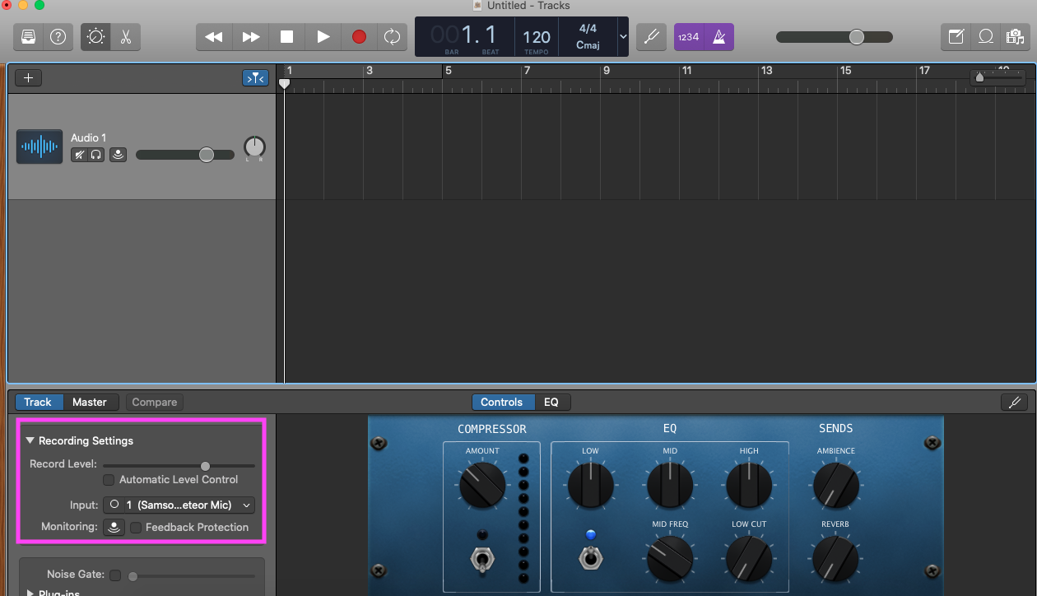Click the Audio 1 pan knob
The image size is (1037, 596).
255,147
